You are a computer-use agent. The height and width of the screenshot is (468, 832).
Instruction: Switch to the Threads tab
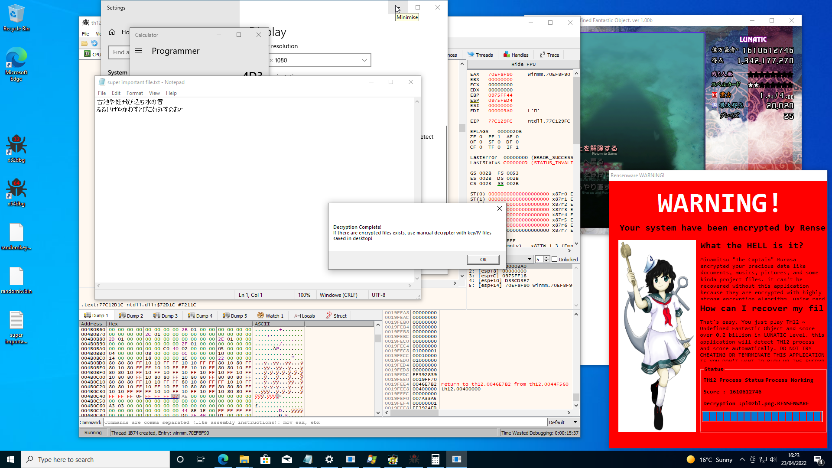click(x=481, y=55)
